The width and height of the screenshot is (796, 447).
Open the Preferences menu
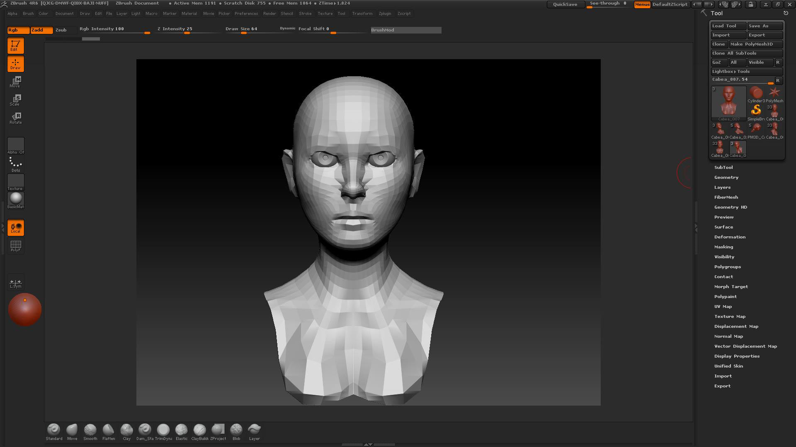(246, 13)
